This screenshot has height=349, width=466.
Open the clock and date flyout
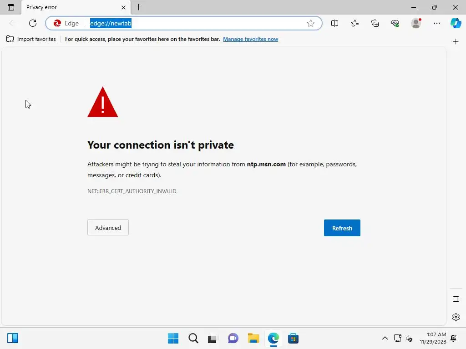[x=433, y=338]
